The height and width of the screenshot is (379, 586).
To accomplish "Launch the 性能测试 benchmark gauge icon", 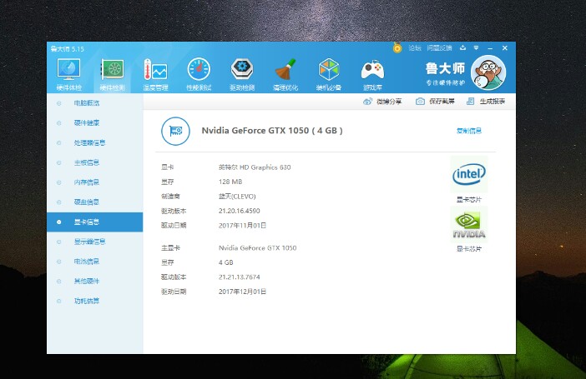I will click(x=199, y=75).
